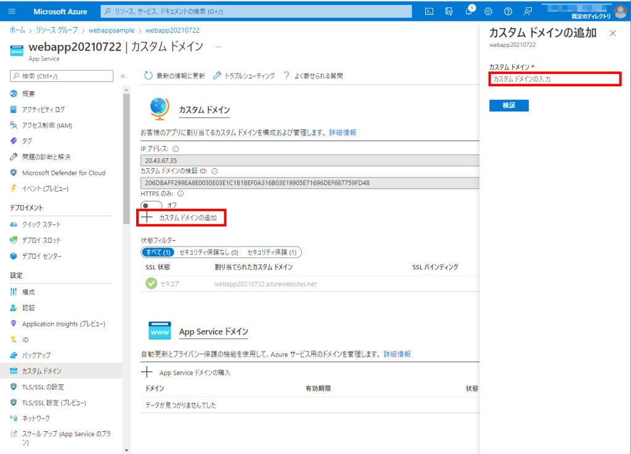This screenshot has height=454, width=631.
Task: Open the help question mark icon
Action: point(508,11)
